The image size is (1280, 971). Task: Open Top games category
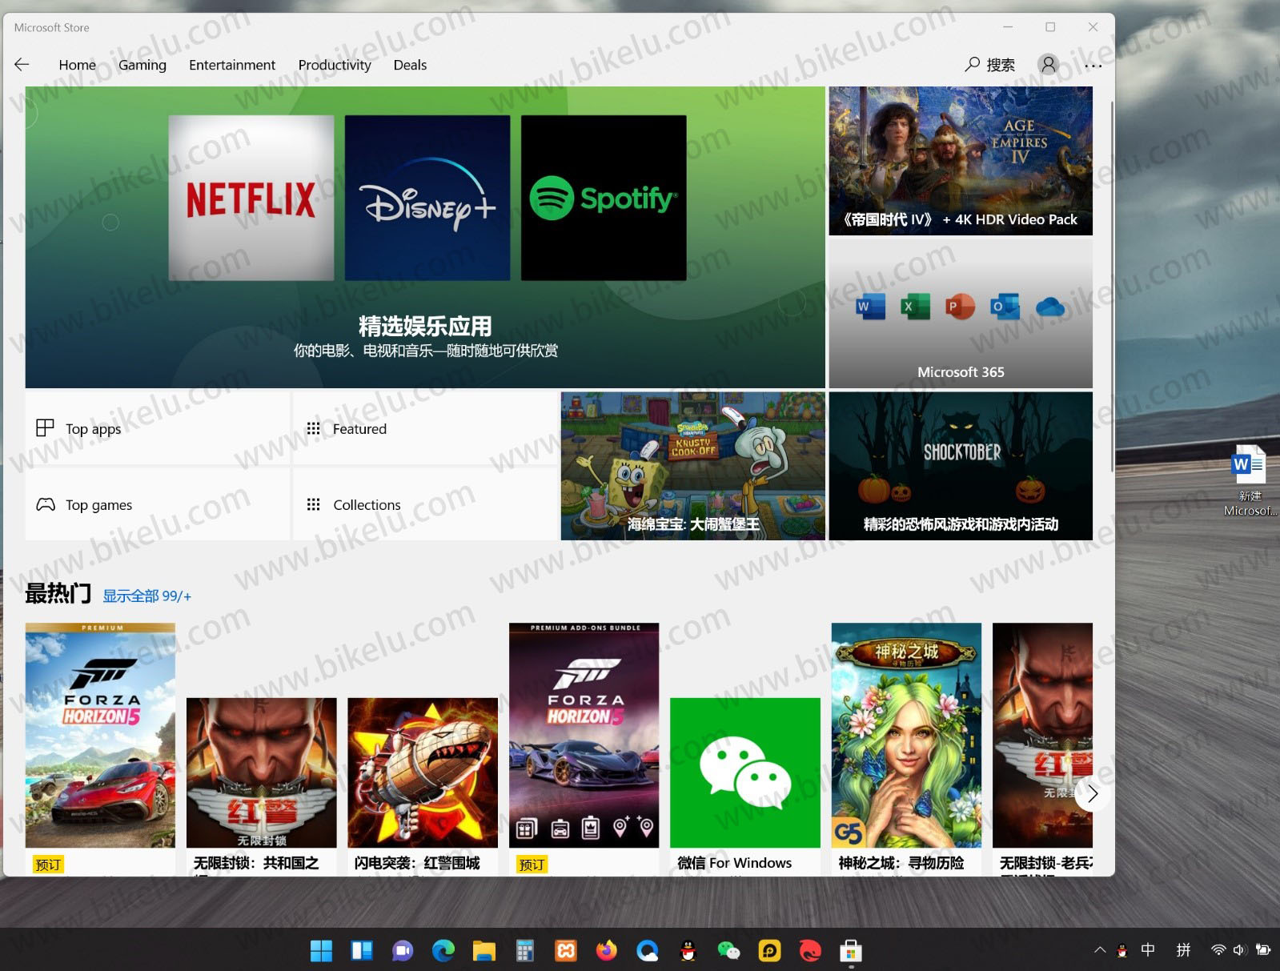tap(158, 504)
